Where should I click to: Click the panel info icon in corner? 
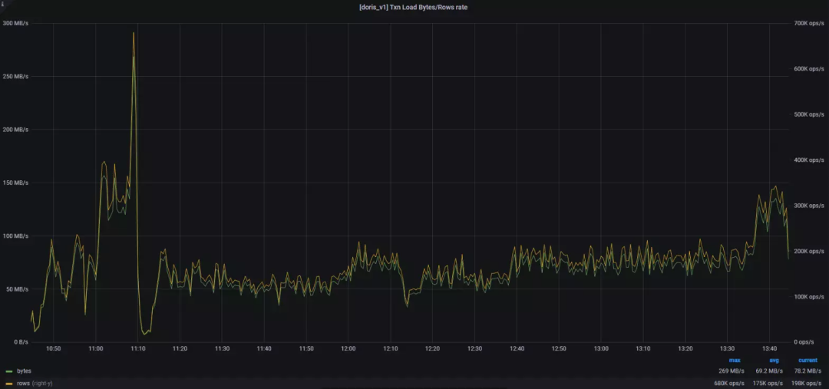(x=2, y=2)
